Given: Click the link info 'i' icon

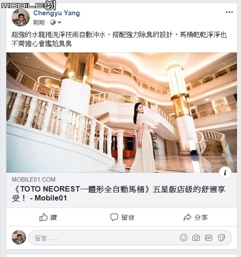Looking at the screenshot, I should click(225, 173).
